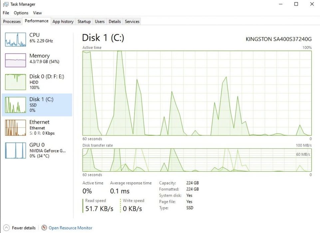Select the Memory usage graph thumbnail

tap(16, 60)
